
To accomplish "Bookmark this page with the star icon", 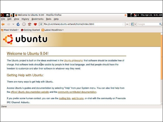I will pos(123,24).
